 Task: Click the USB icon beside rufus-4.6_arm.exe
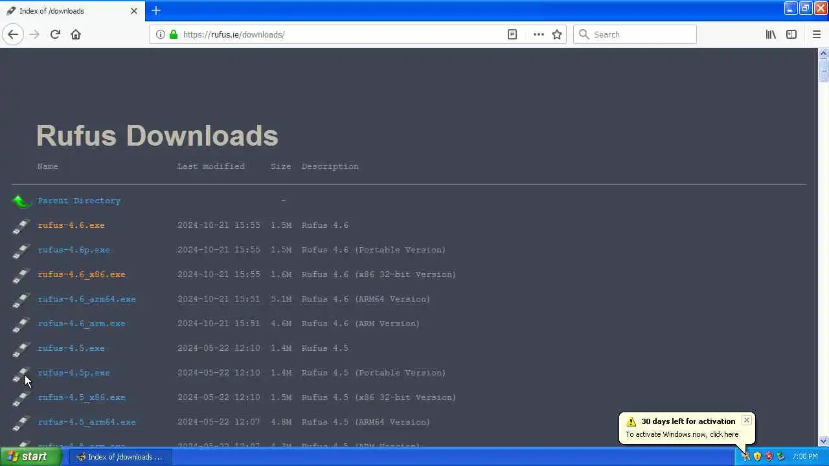(x=21, y=324)
